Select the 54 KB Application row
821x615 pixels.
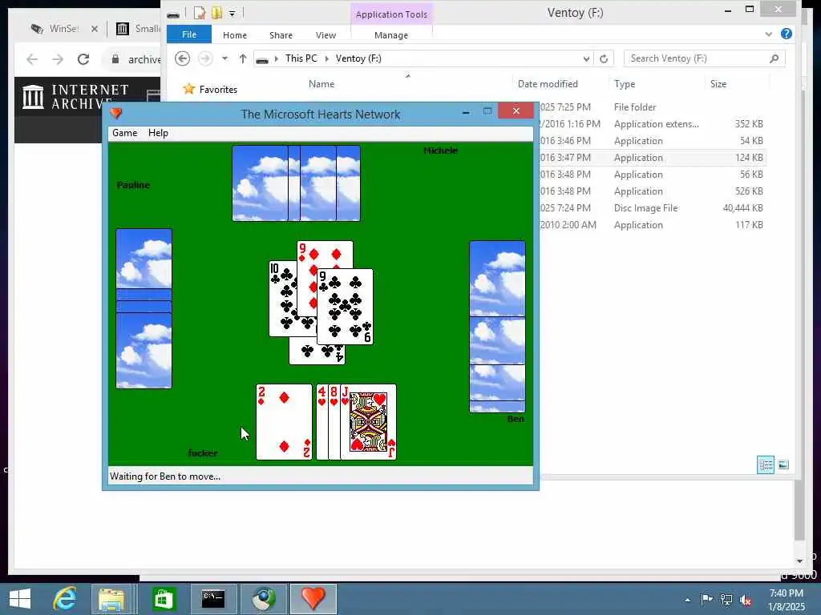pos(651,141)
